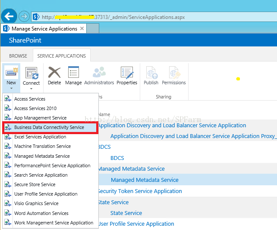Open Application Discovery and Load Balancer Service Application link
The width and height of the screenshot is (277, 230).
click(x=172, y=125)
